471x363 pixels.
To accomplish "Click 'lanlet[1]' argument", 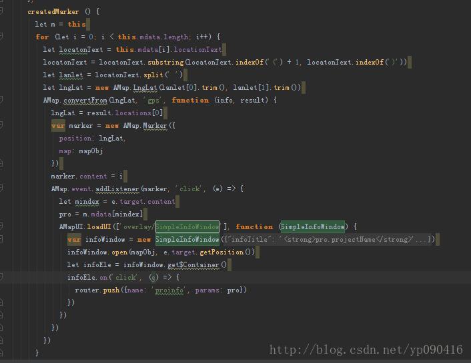I will (251, 88).
